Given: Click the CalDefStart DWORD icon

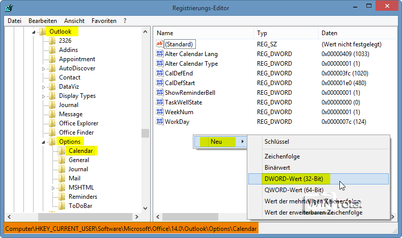Looking at the screenshot, I should (x=159, y=83).
